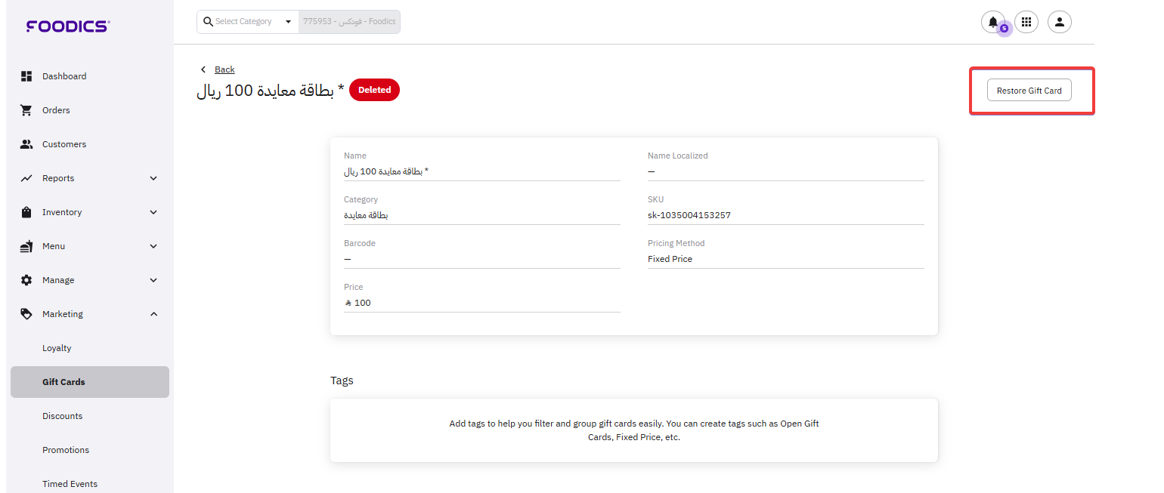1164x493 pixels.
Task: Click the Restore Gift Card button
Action: tap(1029, 91)
